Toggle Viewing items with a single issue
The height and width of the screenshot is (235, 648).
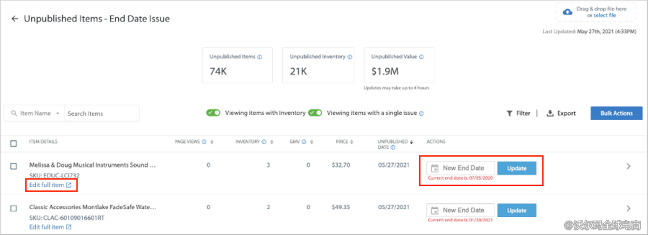point(315,113)
